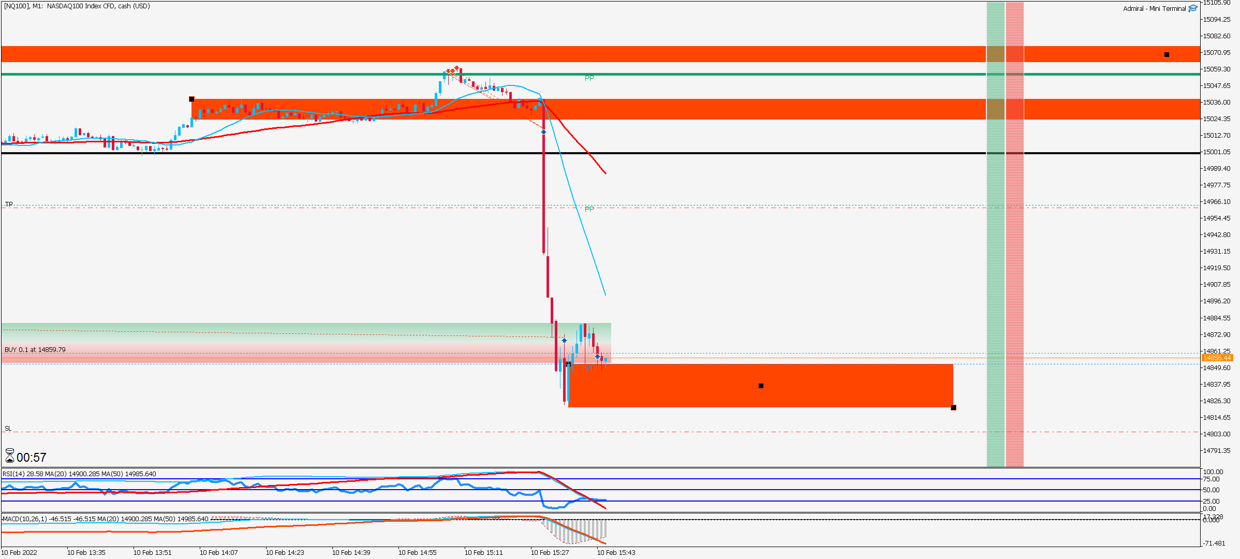Click the 10 Feb 15:27 time axis marker
The width and height of the screenshot is (1240, 559).
pyautogui.click(x=550, y=552)
